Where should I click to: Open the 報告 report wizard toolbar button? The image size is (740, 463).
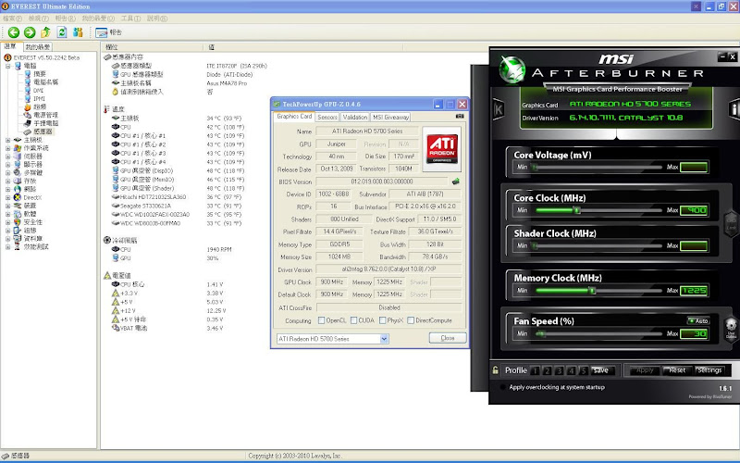[108, 32]
